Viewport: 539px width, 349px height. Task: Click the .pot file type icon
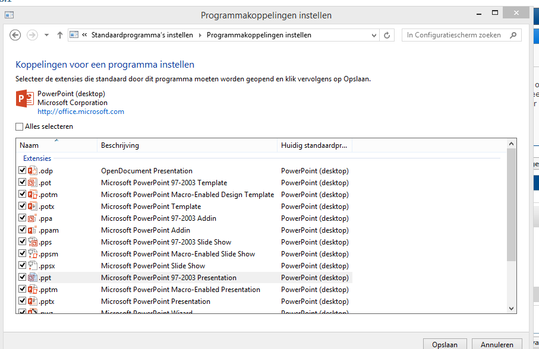[x=33, y=183]
